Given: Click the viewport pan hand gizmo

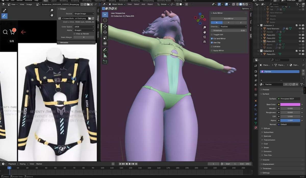Looking at the screenshot, I should click(205, 32).
